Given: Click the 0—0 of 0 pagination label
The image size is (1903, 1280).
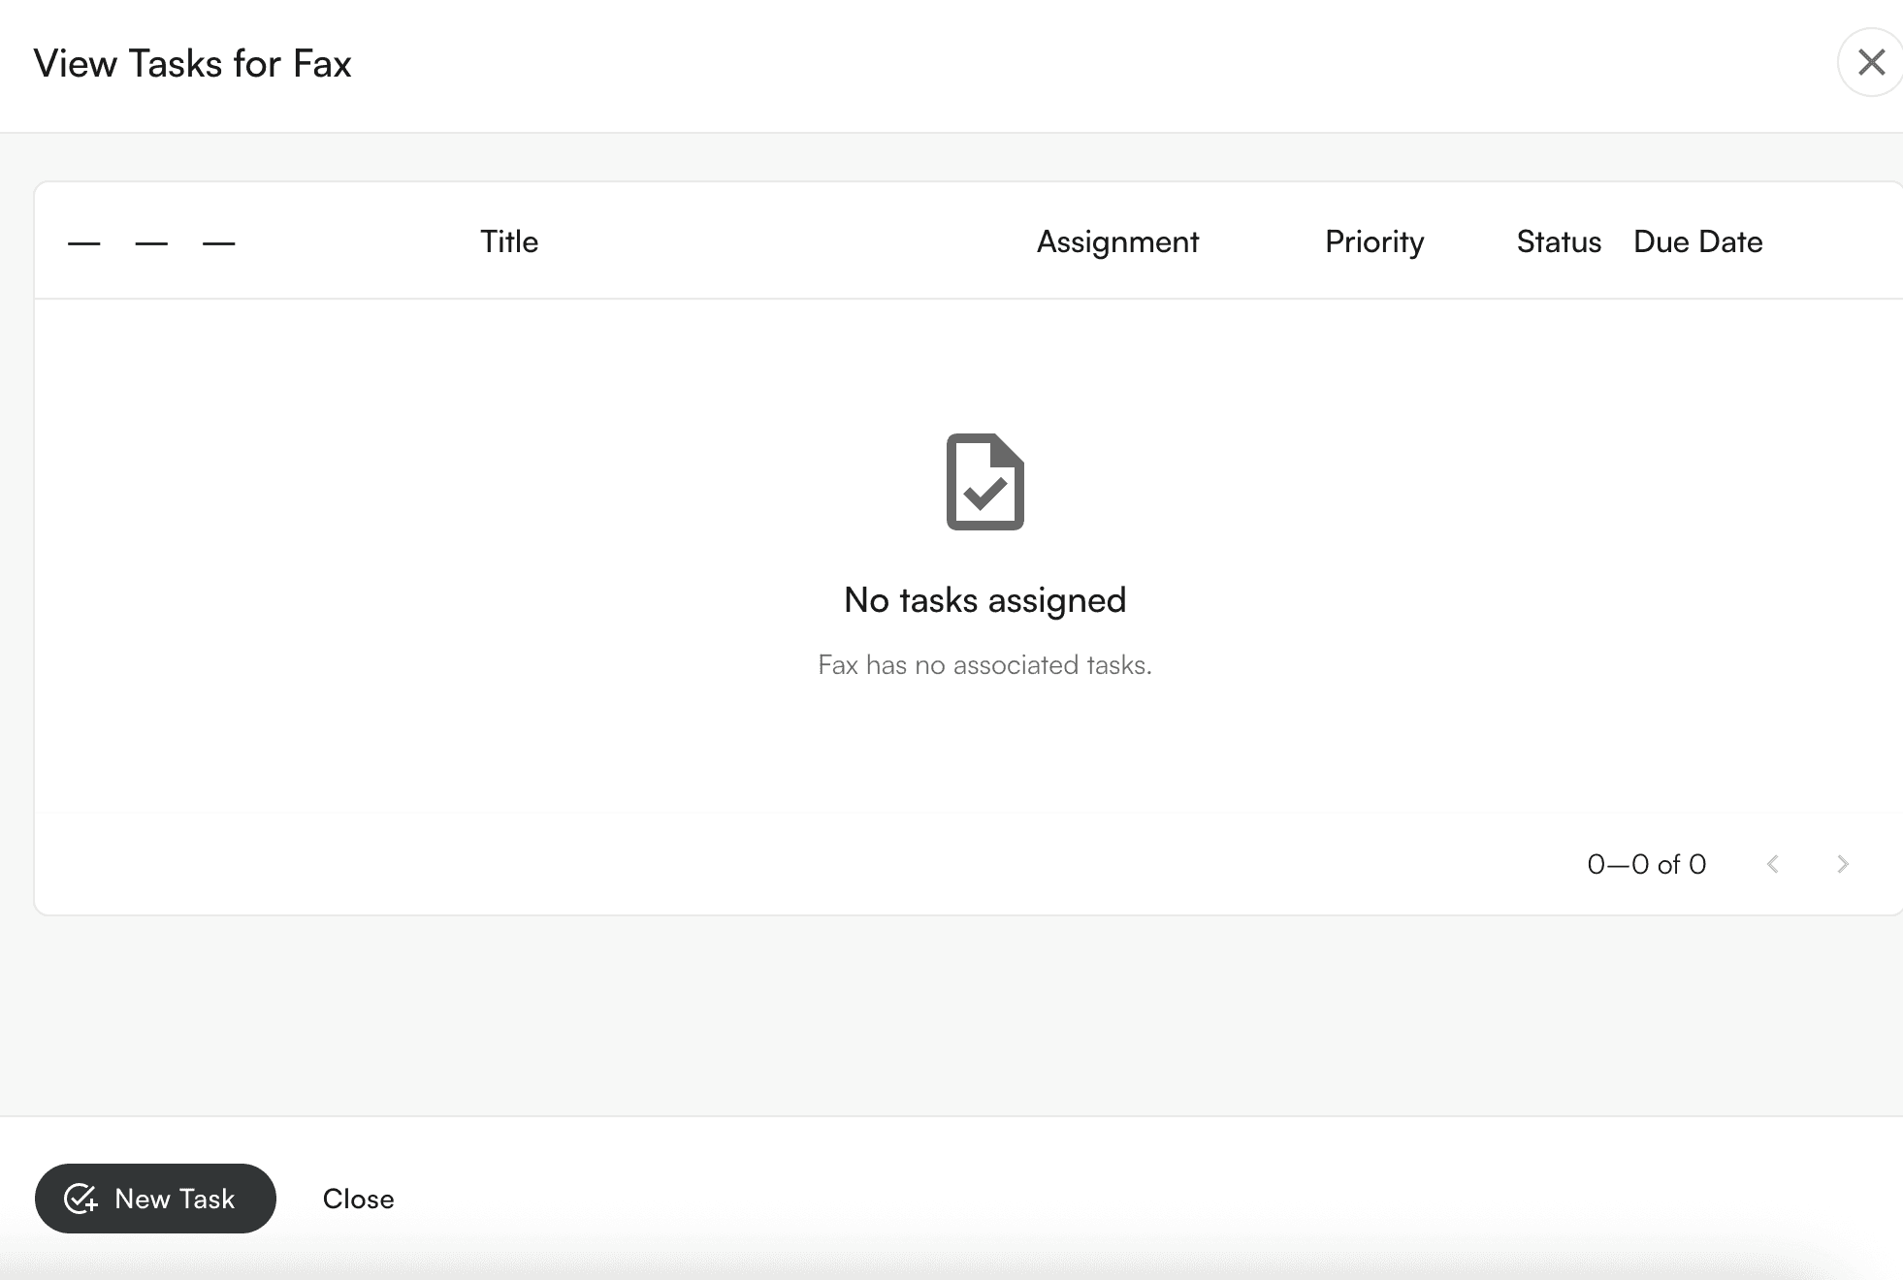Looking at the screenshot, I should (x=1646, y=864).
